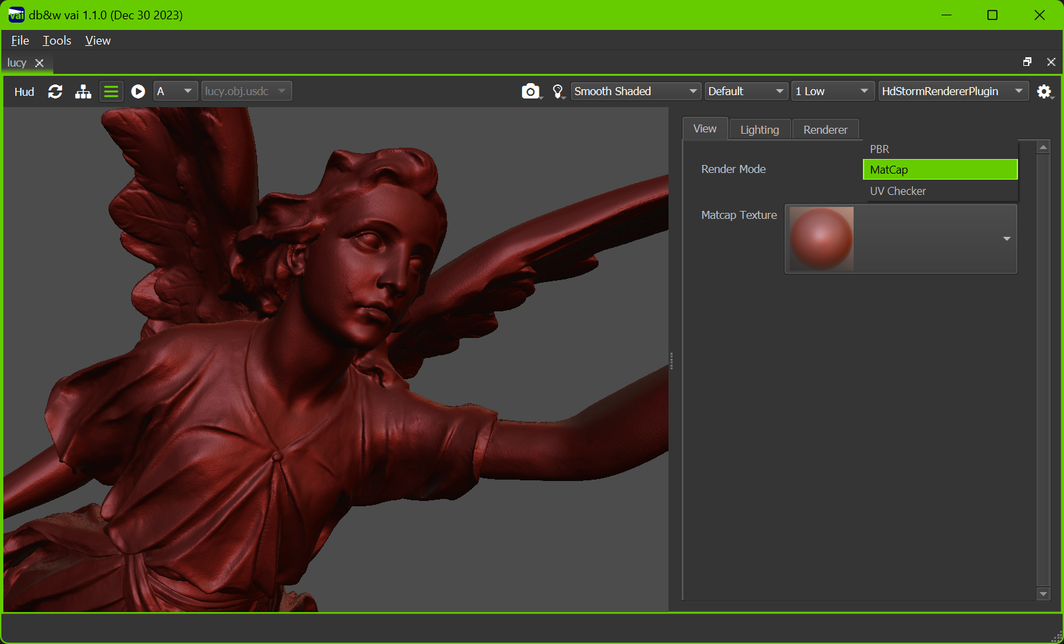Click the camera icon in toolbar
The image size is (1064, 644).
pos(531,91)
